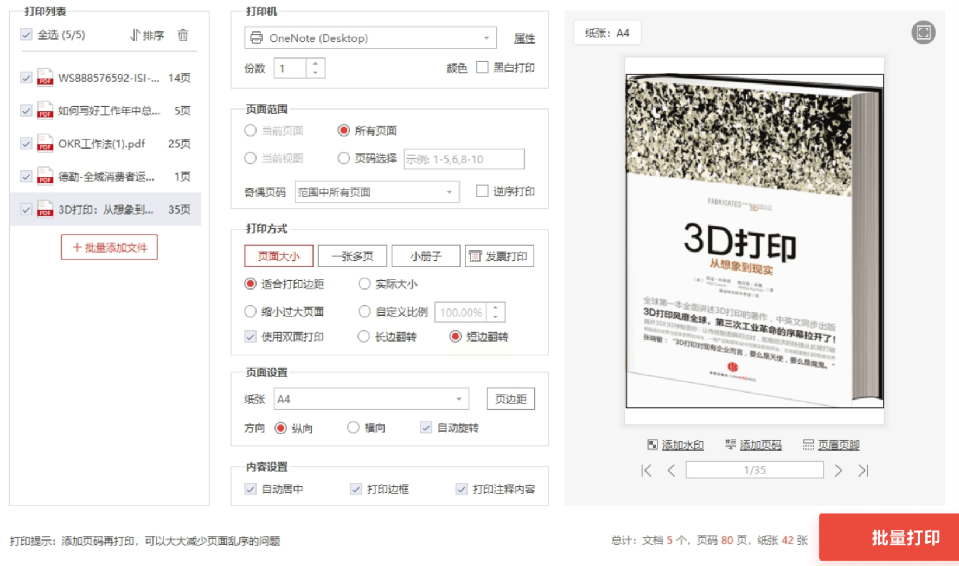Toggle 使用双面打印 checkbox
This screenshot has width=959, height=566.
click(250, 337)
